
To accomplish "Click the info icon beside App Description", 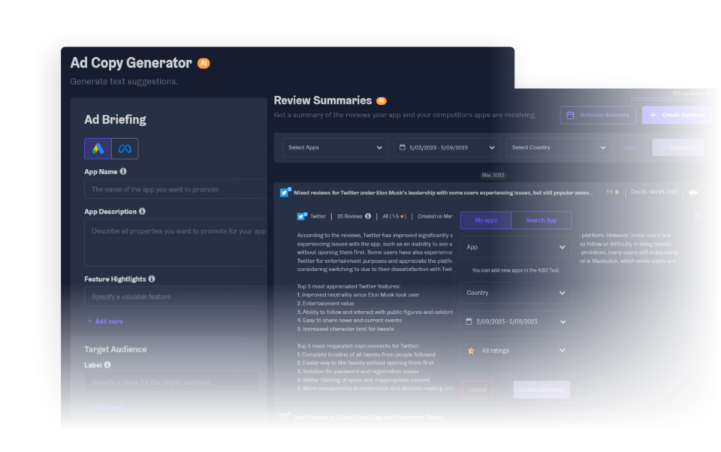I will point(142,211).
